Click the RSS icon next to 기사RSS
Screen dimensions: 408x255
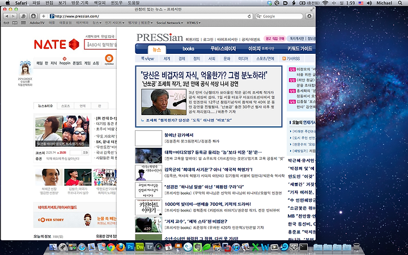click(x=284, y=58)
